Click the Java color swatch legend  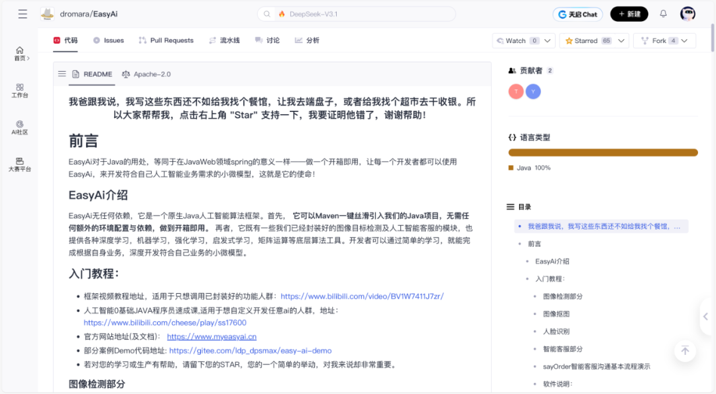[511, 168]
